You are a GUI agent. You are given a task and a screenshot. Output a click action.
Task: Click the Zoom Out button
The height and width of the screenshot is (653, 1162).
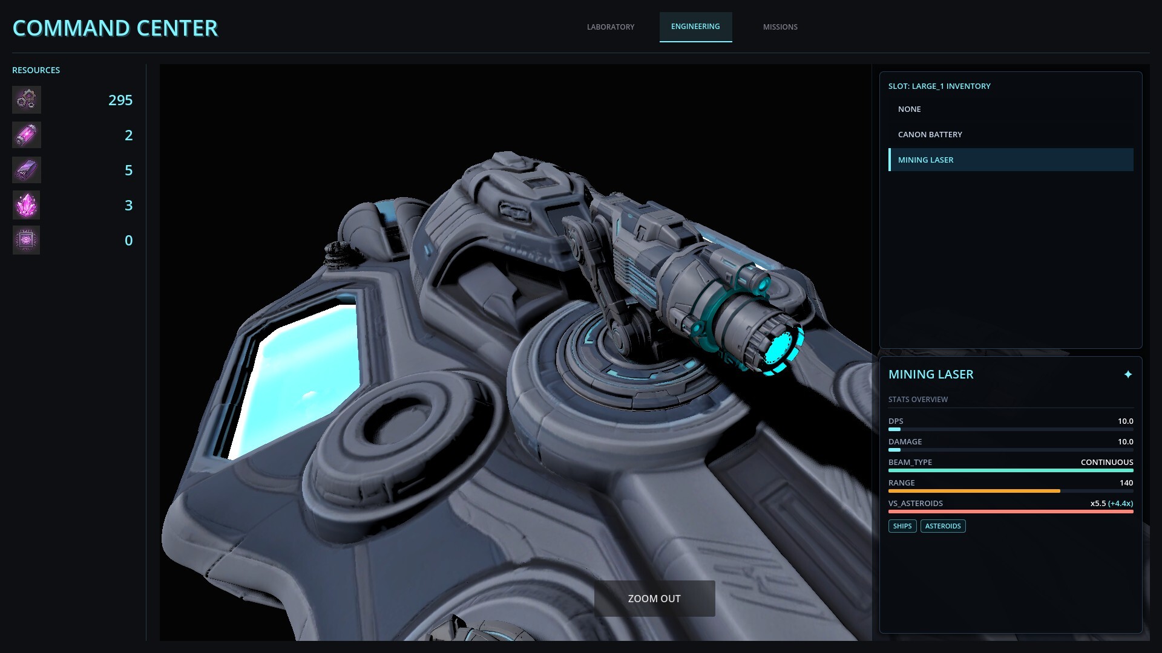(x=654, y=598)
